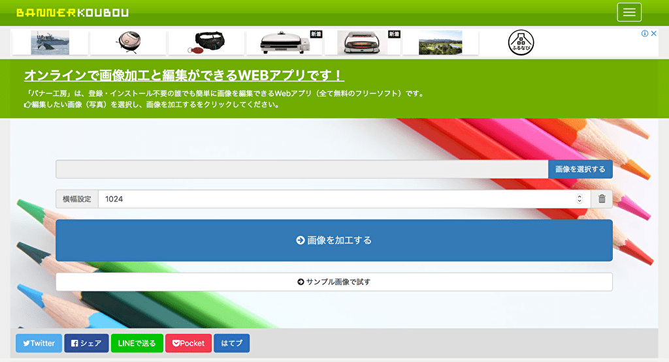Image resolution: width=669 pixels, height=362 pixels.
Task: Share via the Facebook シェア button
Action: [86, 343]
